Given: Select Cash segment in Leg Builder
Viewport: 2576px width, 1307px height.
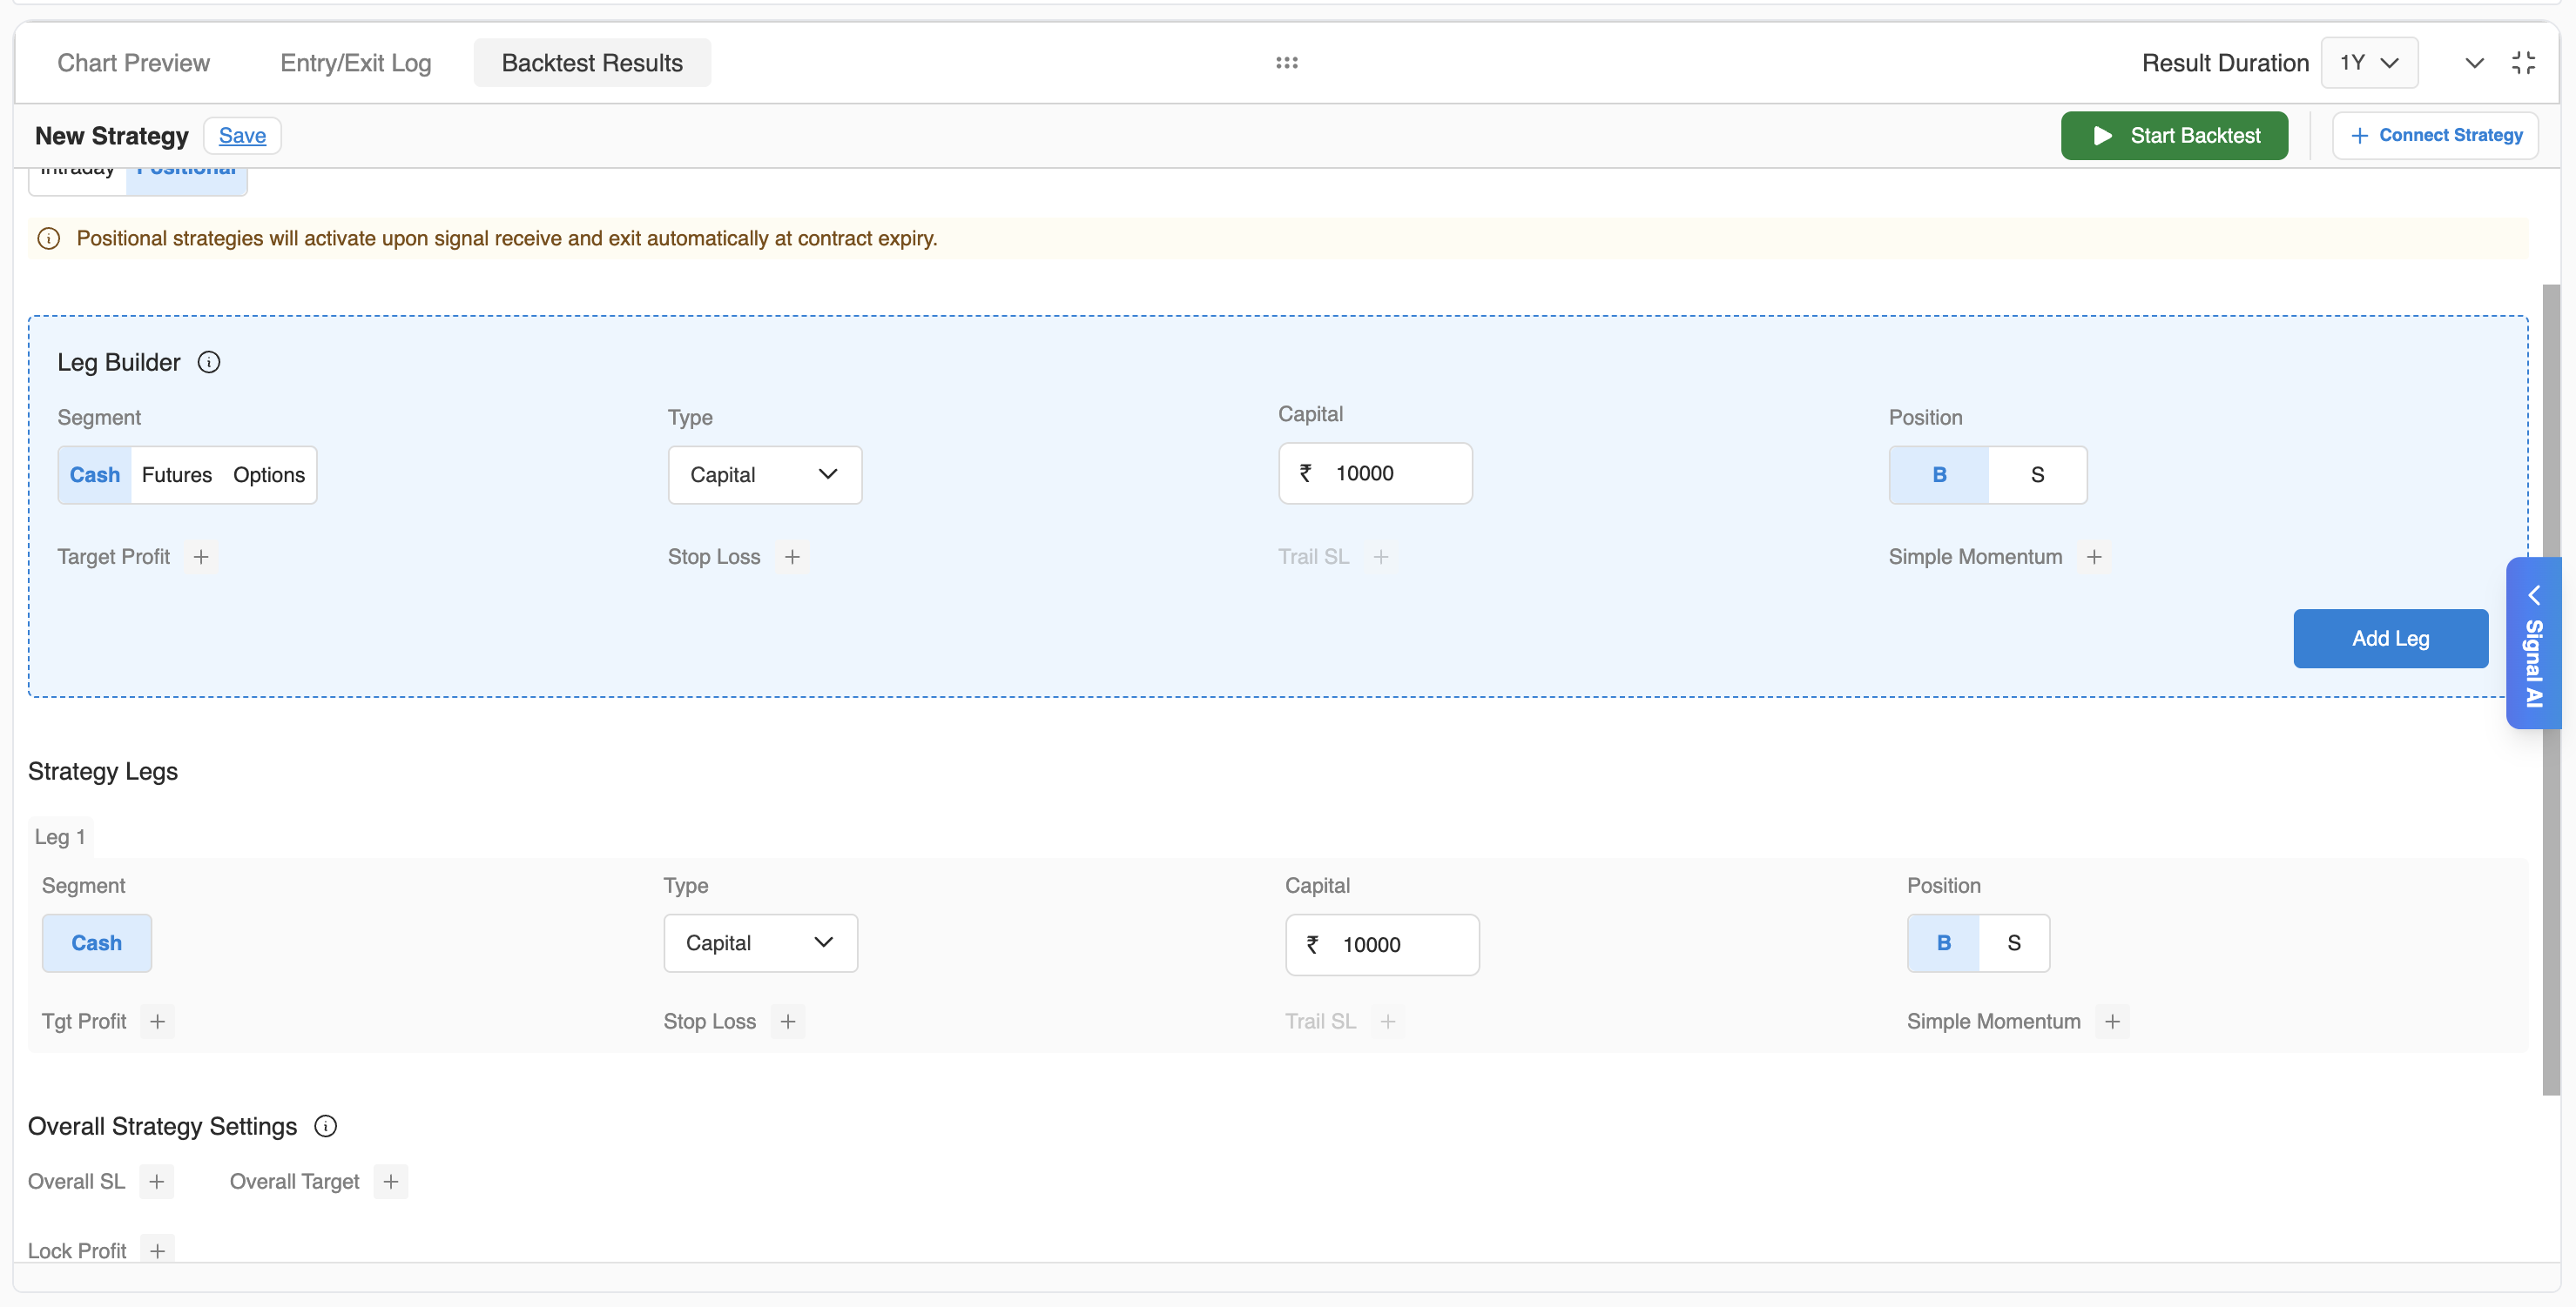Looking at the screenshot, I should click(95, 474).
